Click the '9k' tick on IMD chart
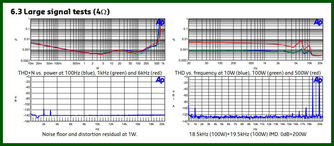This screenshot has height=146, width=334. click(x=249, y=124)
